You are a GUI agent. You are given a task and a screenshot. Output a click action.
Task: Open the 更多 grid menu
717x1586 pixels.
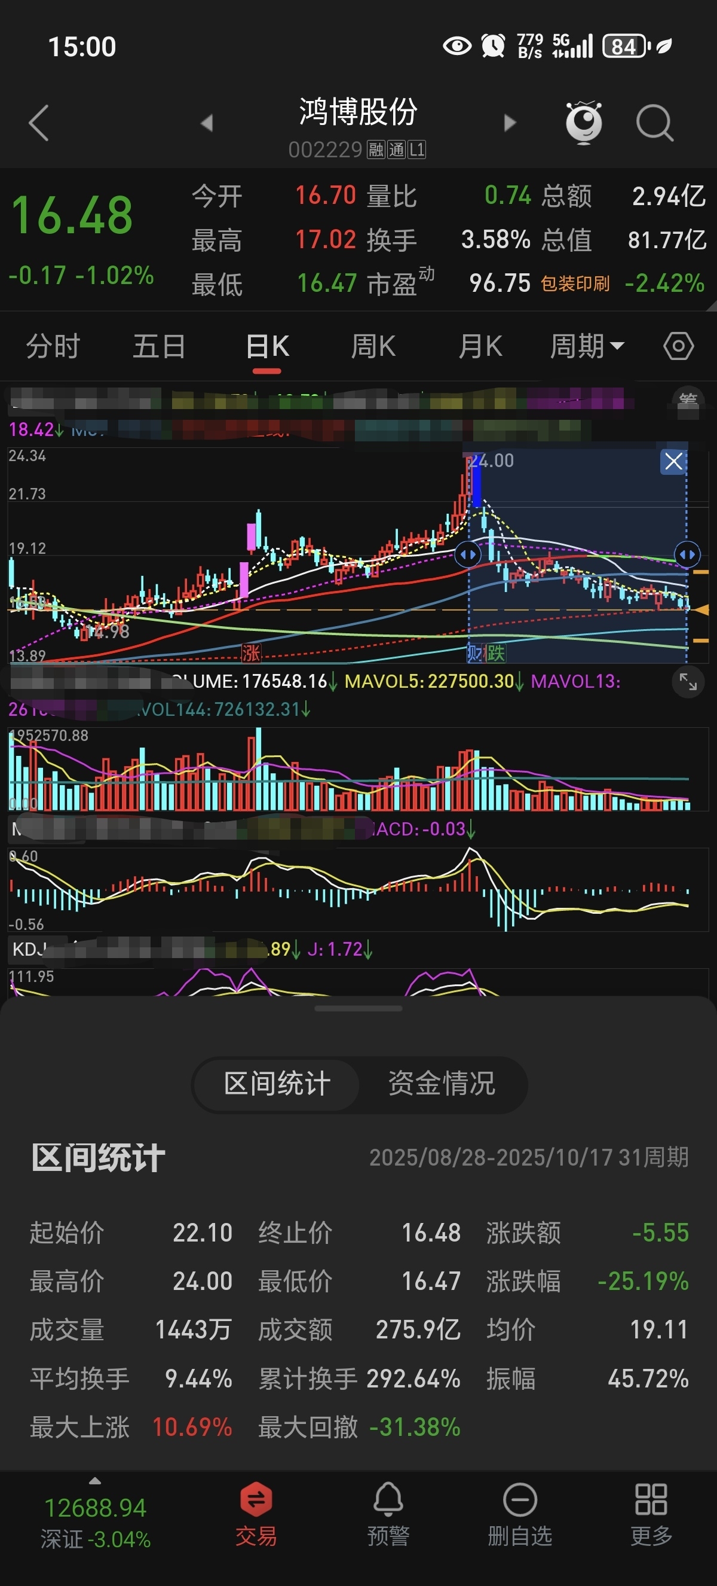point(651,1514)
